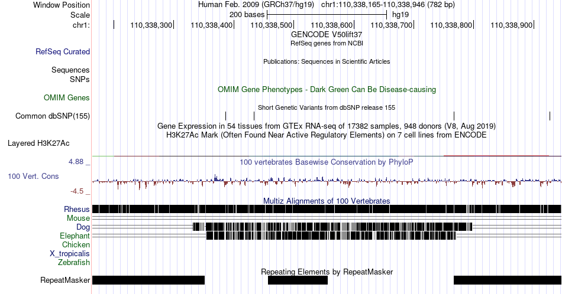Image resolution: width=562 pixels, height=294 pixels.
Task: Click the hg19 label beside the scale bar
Action: [x=400, y=15]
